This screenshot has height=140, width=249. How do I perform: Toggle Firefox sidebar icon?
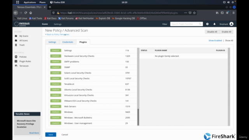(x=222, y=13)
